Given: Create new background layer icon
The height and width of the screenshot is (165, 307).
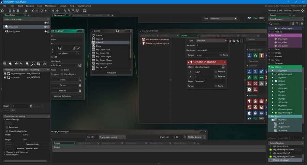Looking at the screenshot, I should pyautogui.click(x=5, y=64).
